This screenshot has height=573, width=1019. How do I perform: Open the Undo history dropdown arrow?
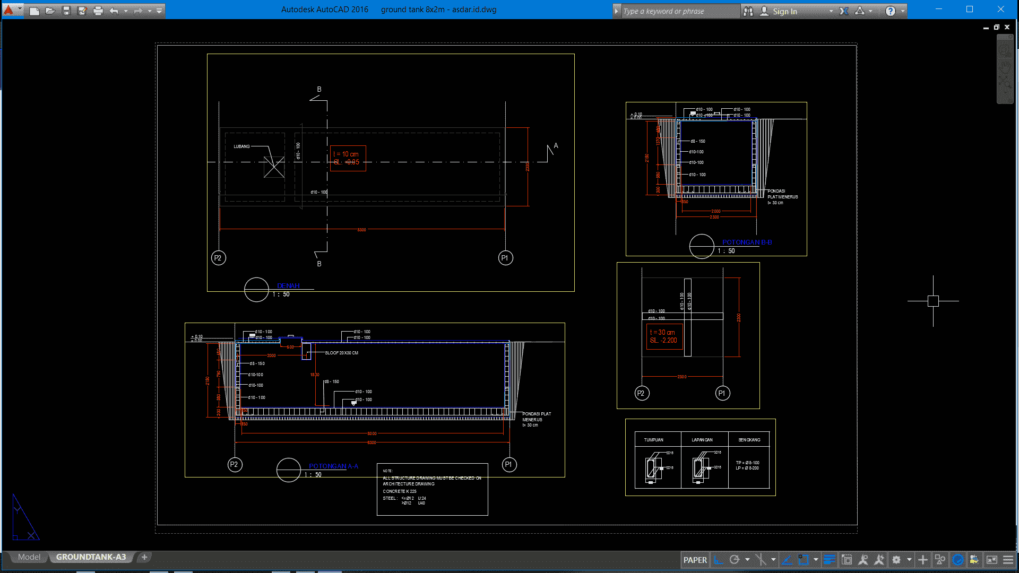click(126, 11)
